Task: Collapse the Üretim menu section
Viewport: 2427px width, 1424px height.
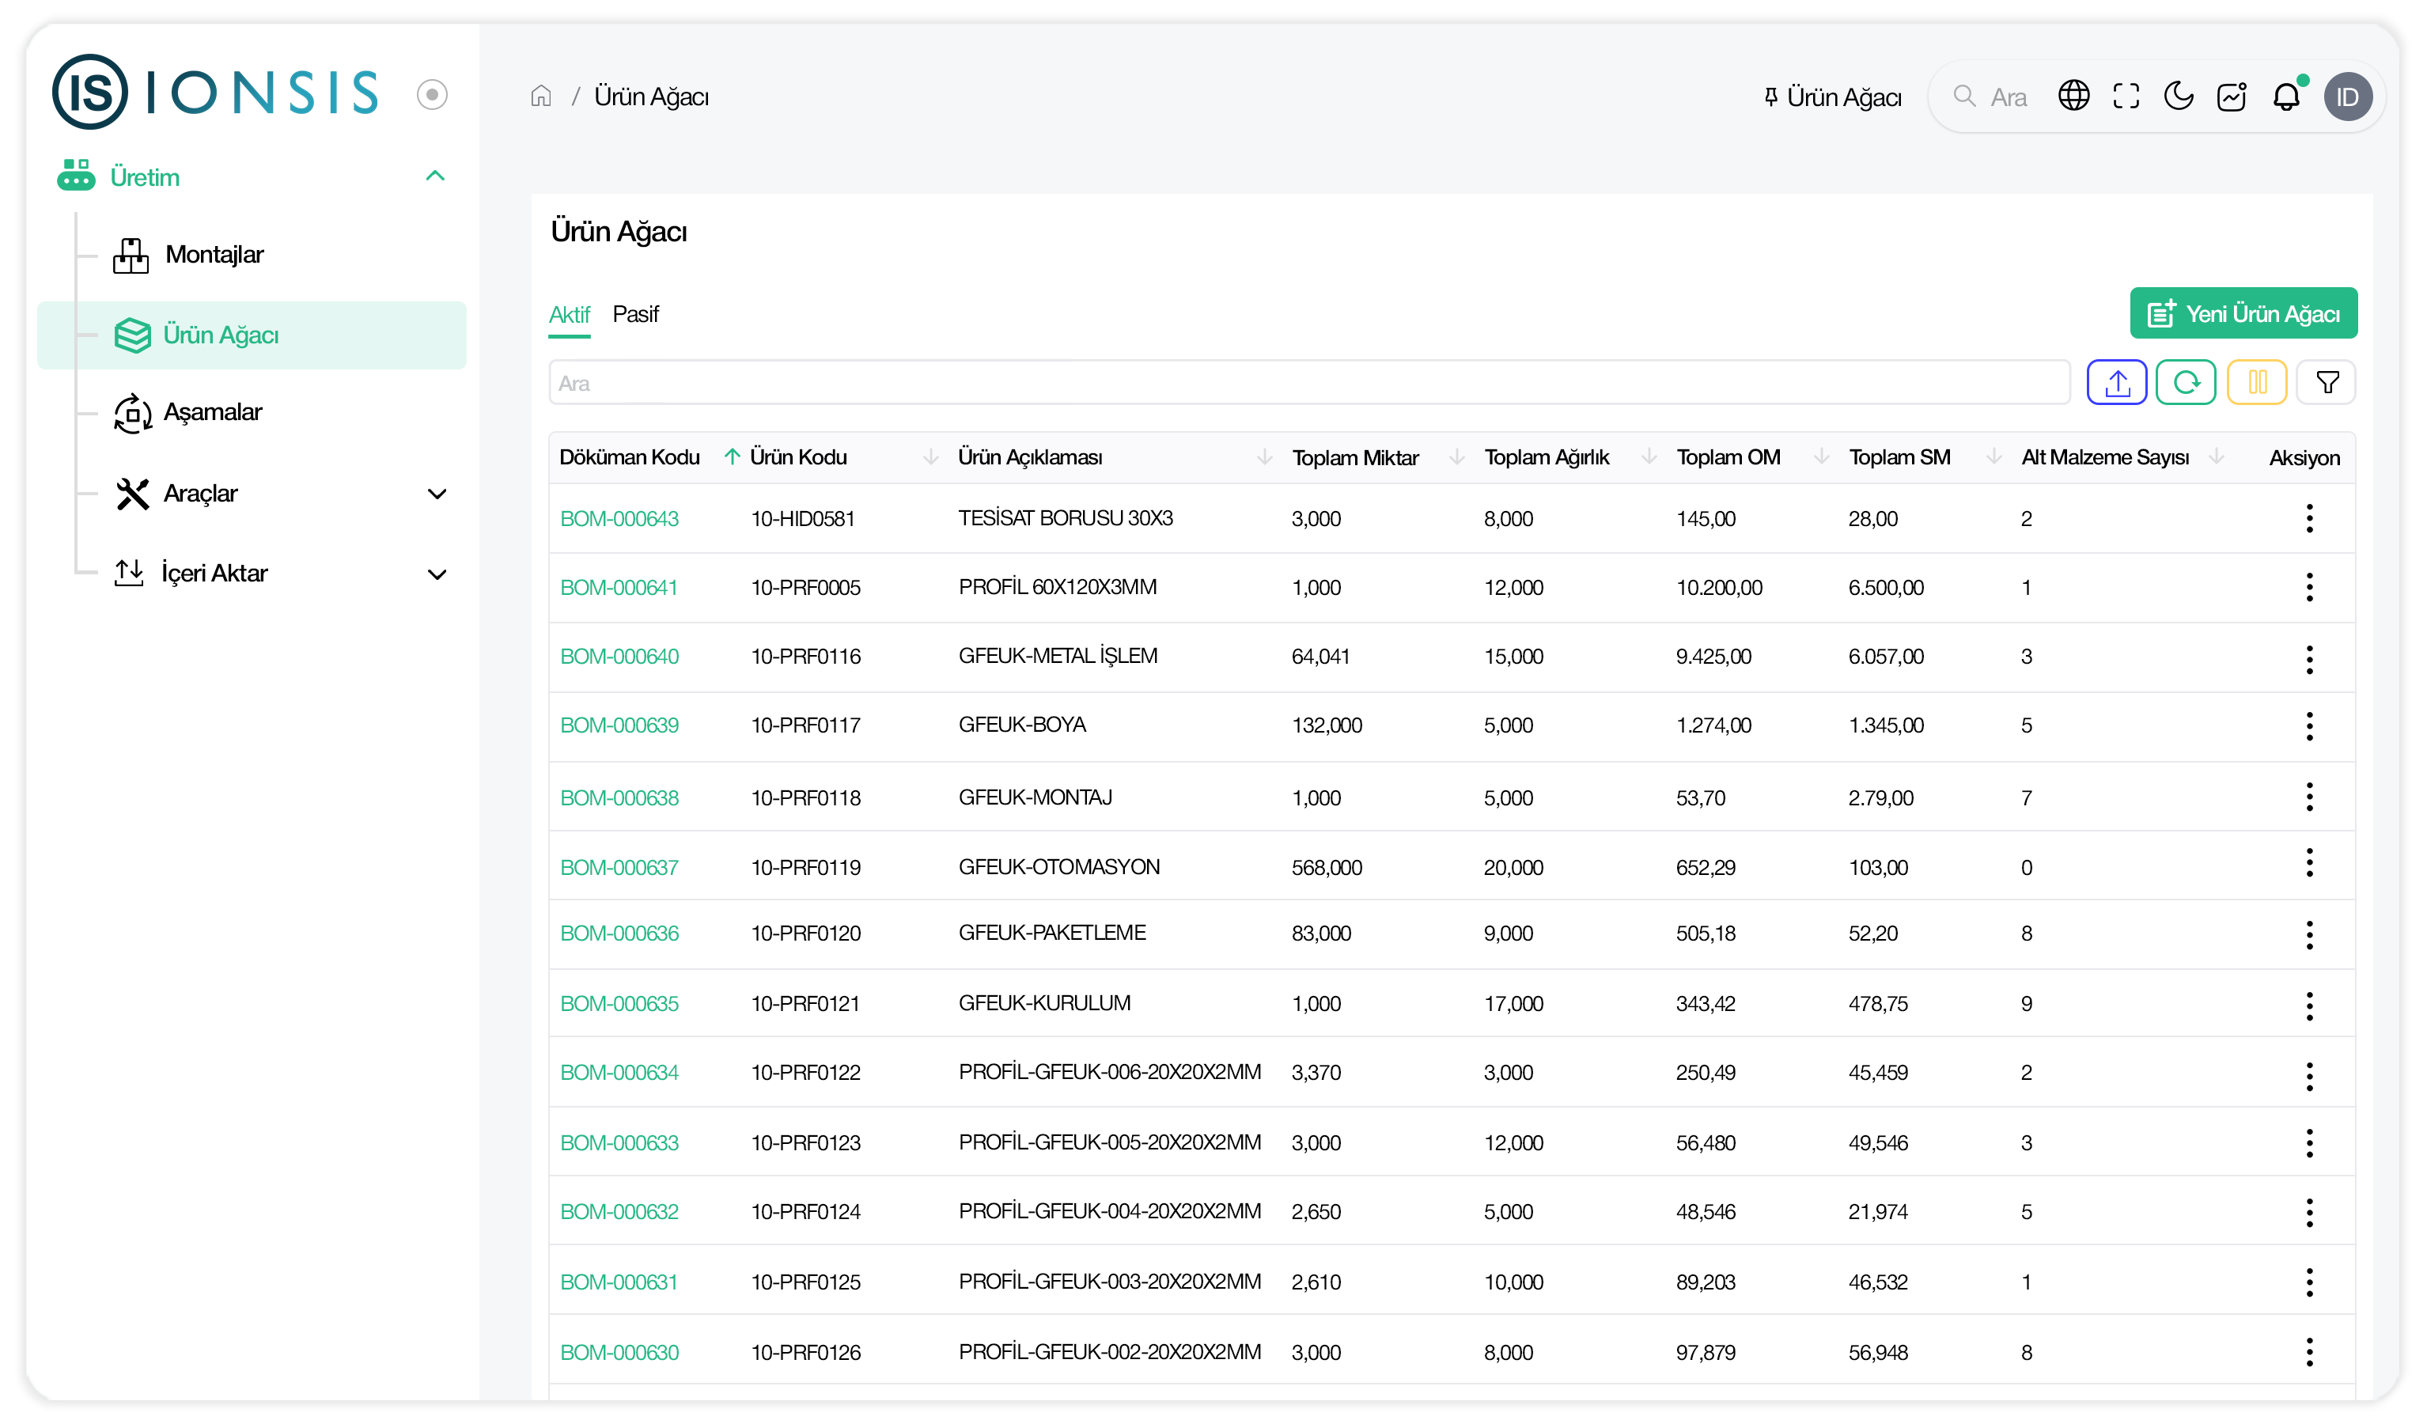Action: 435,176
